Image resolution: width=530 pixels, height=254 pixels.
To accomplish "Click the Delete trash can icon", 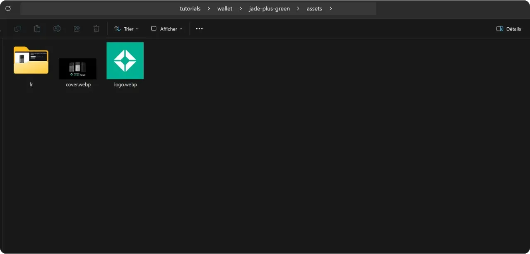I will pos(96,29).
